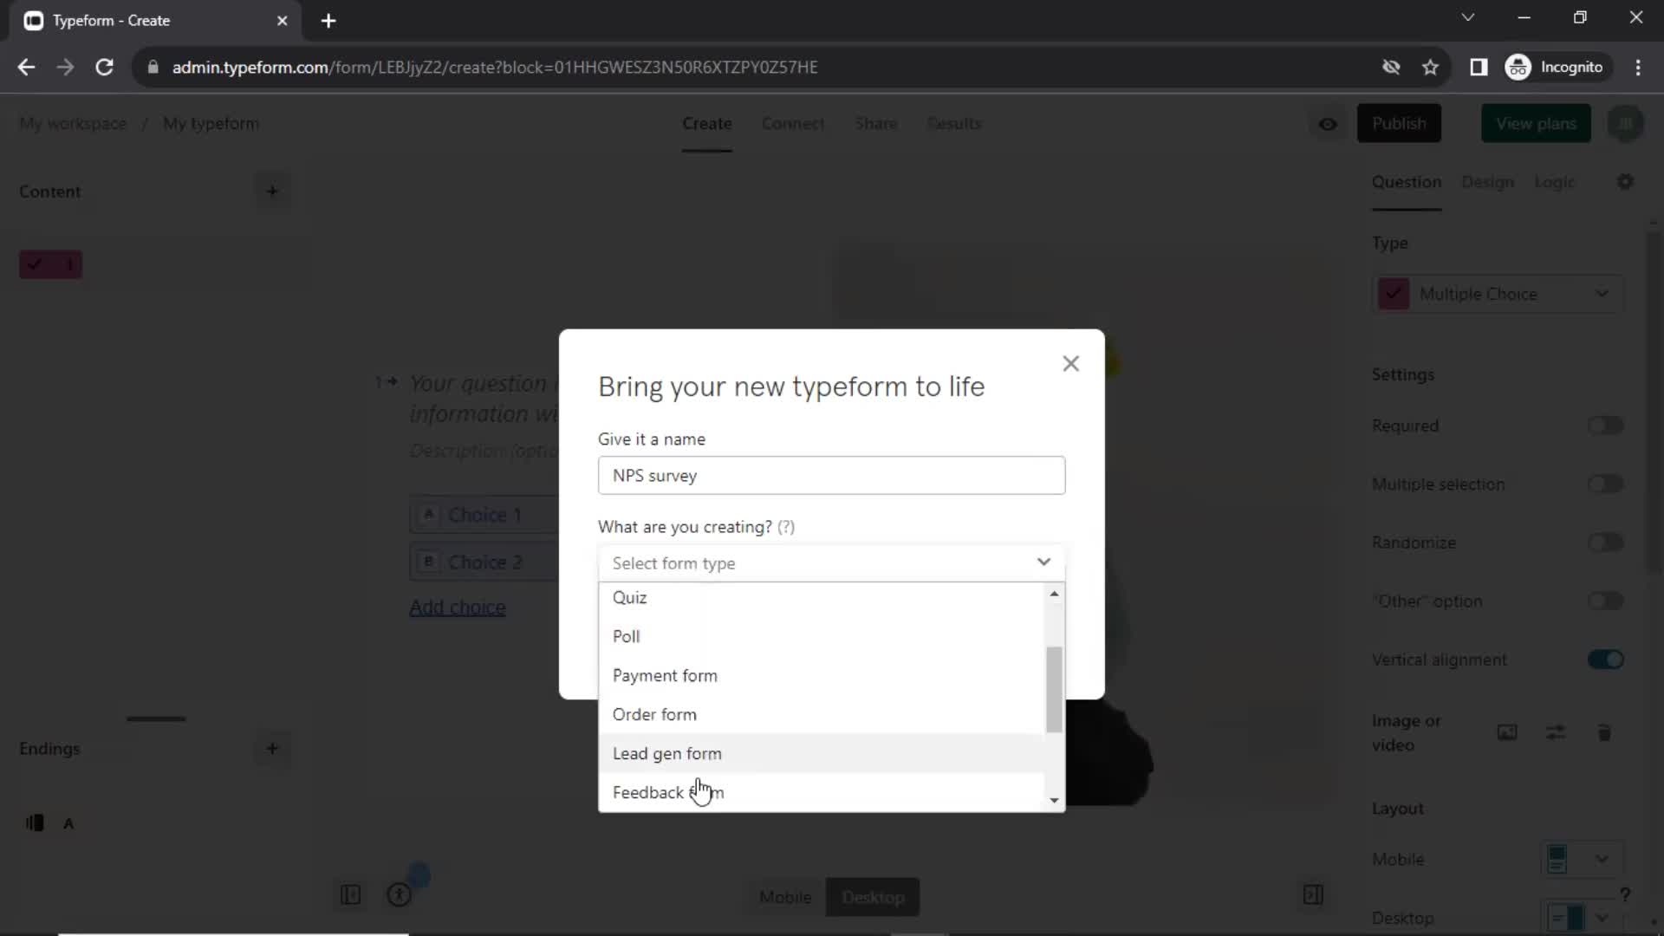Click the image icon under 'Image or video'
1664x936 pixels.
tap(1507, 732)
